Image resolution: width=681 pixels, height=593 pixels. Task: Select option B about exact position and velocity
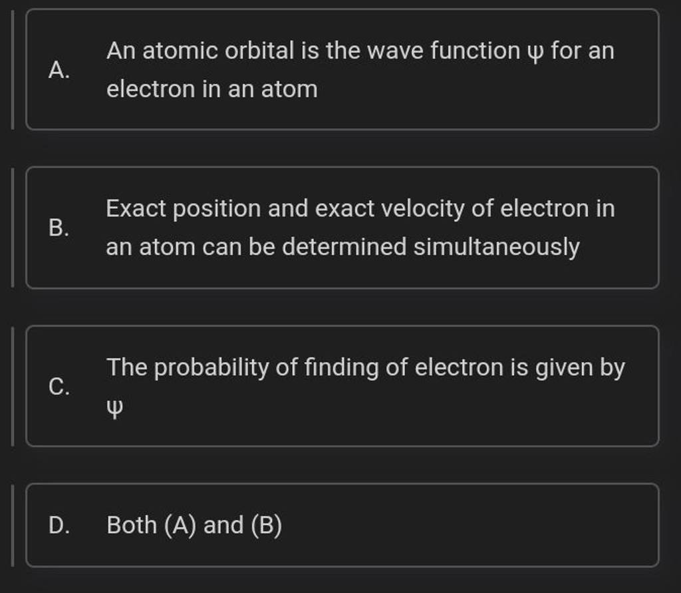pos(342,228)
